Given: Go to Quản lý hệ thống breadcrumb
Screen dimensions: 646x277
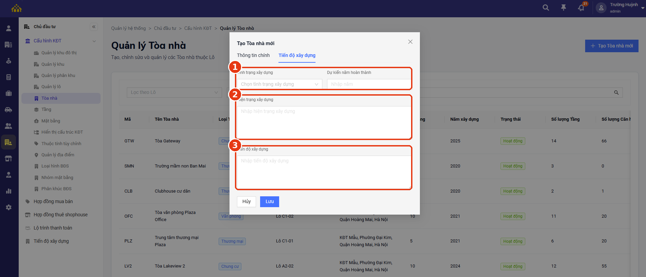Looking at the screenshot, I should (129, 28).
